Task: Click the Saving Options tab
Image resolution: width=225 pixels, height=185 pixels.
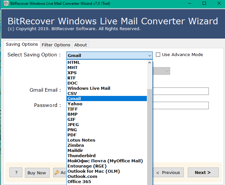Action: [22, 44]
